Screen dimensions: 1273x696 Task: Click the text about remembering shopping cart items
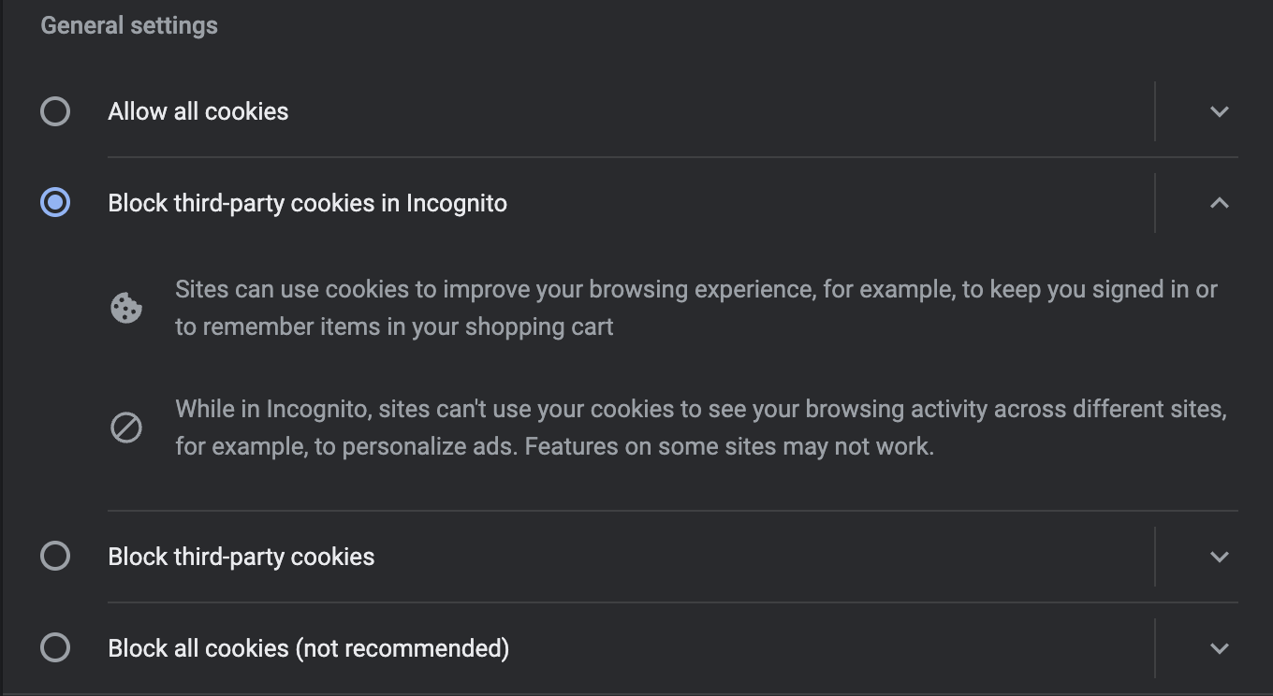pyautogui.click(x=394, y=327)
